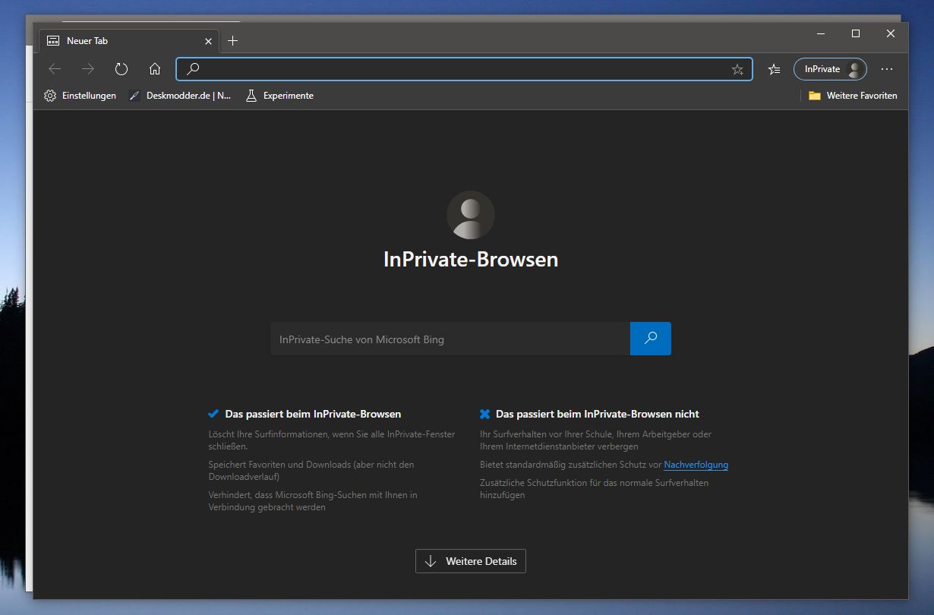Screen dimensions: 934x615
Task: Click the text 'Zusätzliche Schutzfunktion' line
Action: pyautogui.click(x=594, y=489)
